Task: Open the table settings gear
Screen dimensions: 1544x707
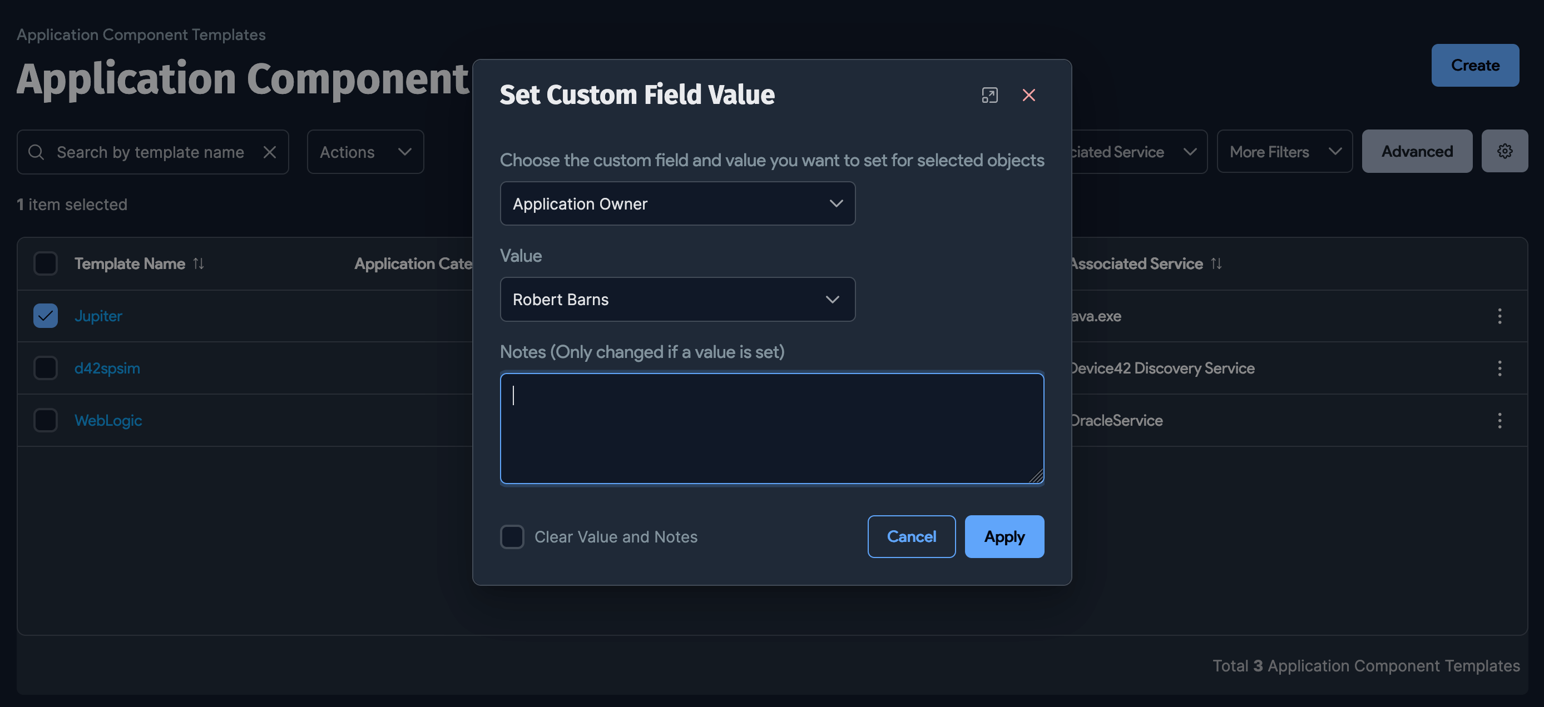Action: [1505, 151]
